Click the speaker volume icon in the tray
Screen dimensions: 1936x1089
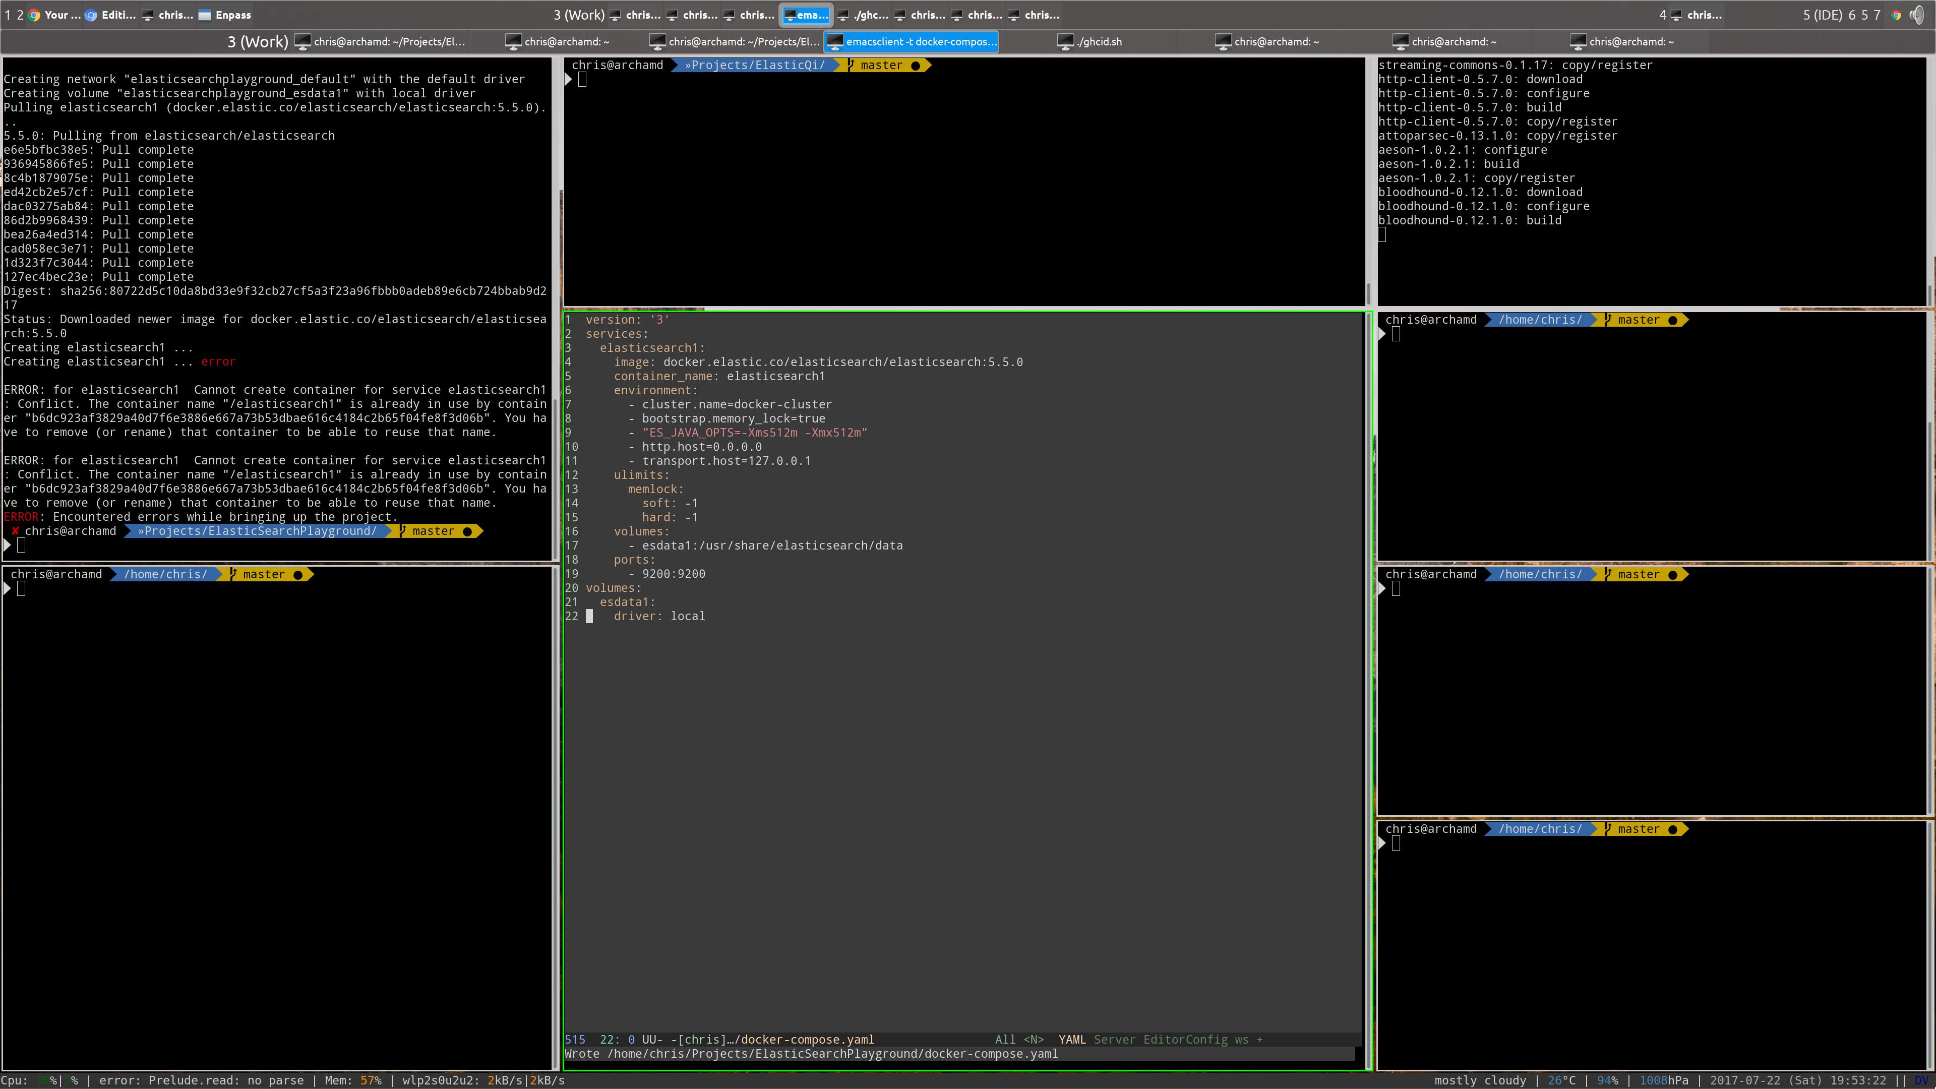(x=1918, y=14)
